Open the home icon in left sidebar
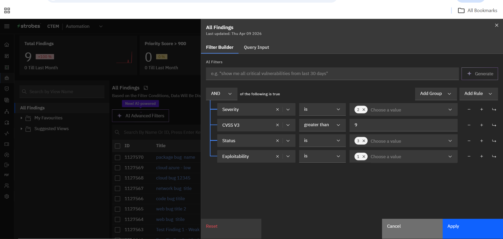Viewport: 503px width, 239px height. (7, 45)
